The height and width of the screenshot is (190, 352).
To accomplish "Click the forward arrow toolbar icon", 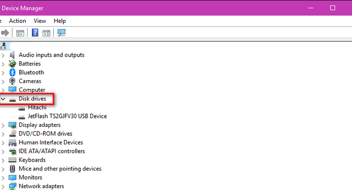I will pyautogui.click(x=5, y=33).
